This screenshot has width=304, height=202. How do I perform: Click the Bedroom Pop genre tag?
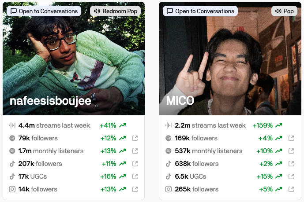click(115, 11)
